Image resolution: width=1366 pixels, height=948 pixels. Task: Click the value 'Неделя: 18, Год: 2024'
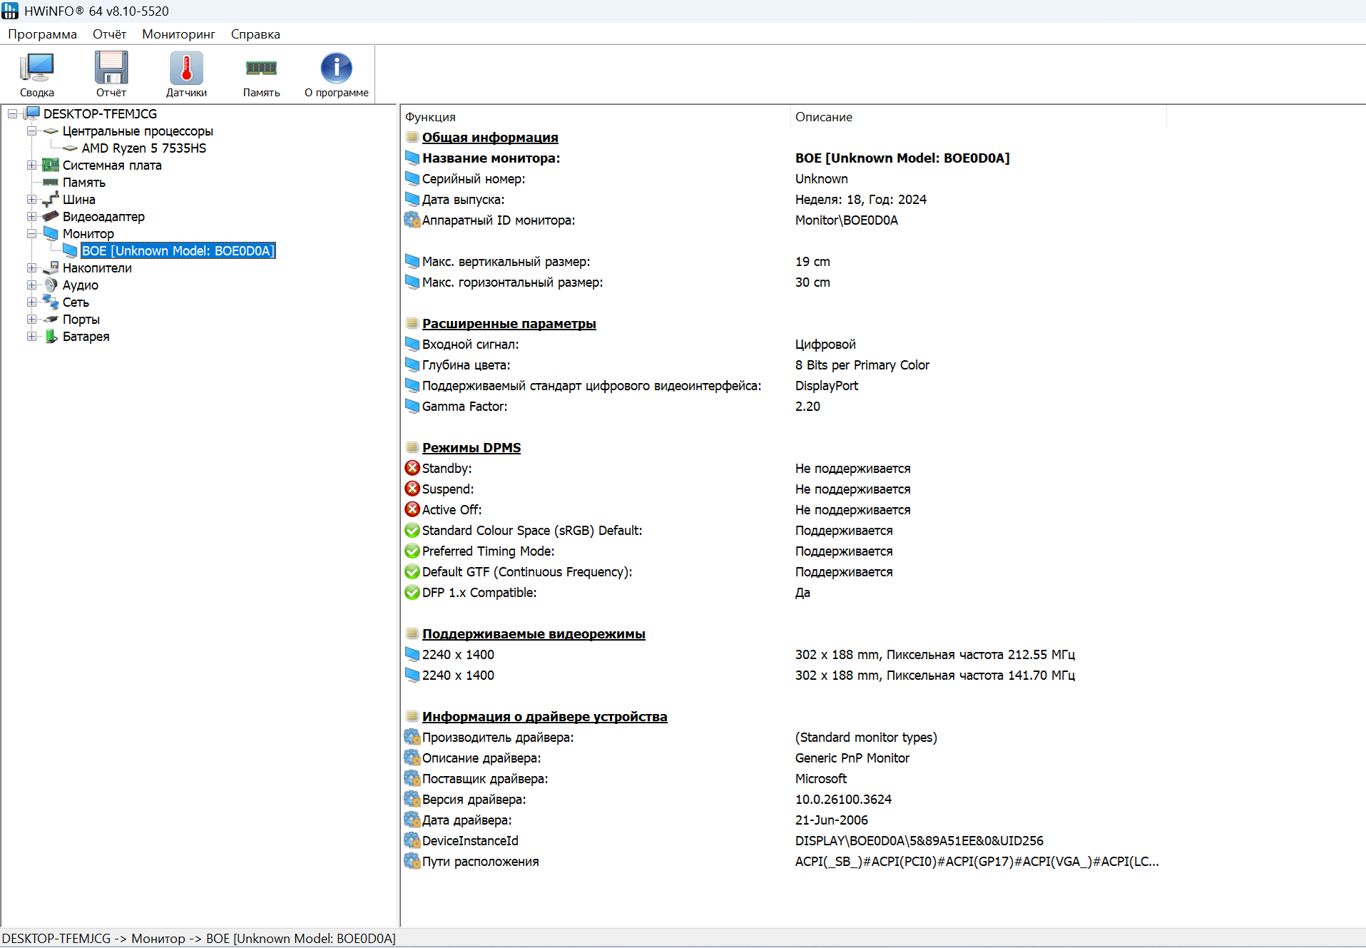coord(861,200)
